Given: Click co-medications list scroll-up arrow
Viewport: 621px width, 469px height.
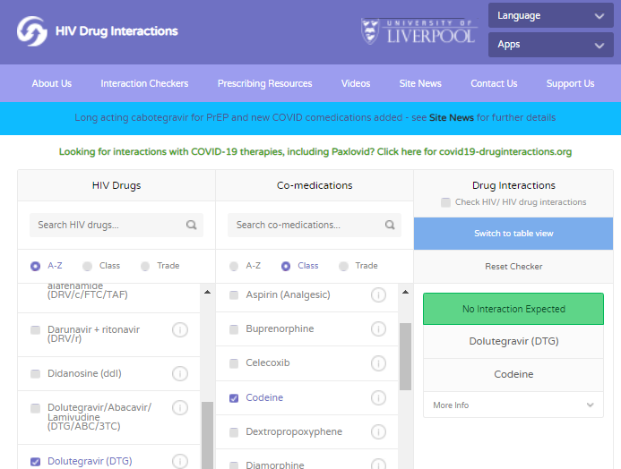Looking at the screenshot, I should point(405,293).
